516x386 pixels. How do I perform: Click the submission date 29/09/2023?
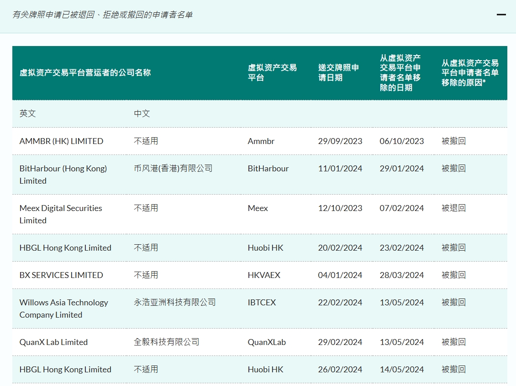(340, 141)
